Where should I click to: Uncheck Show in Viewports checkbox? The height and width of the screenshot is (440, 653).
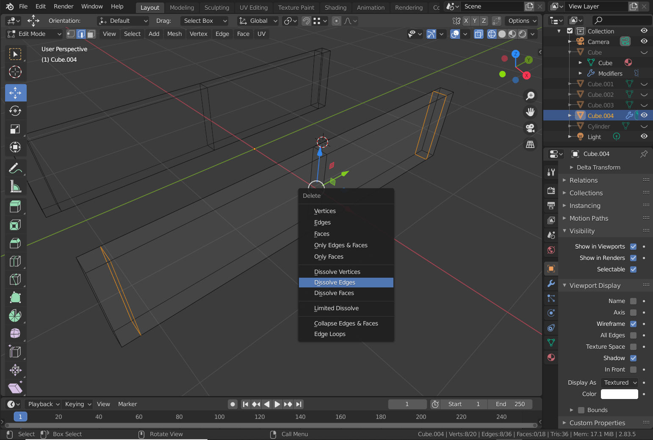click(x=634, y=246)
